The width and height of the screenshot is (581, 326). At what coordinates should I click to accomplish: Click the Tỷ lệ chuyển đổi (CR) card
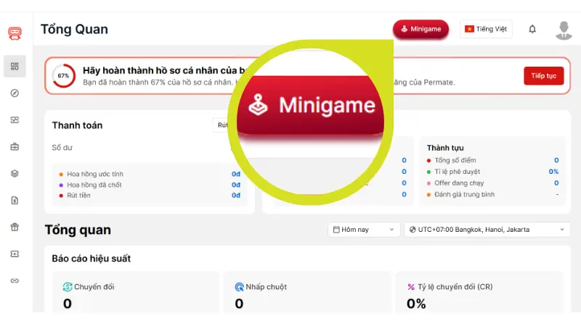(480, 293)
